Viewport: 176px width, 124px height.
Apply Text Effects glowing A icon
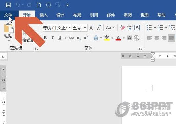coord(96,38)
